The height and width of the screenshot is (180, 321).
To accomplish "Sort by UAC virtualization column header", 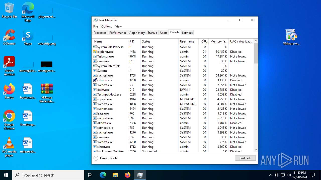I will point(241,41).
